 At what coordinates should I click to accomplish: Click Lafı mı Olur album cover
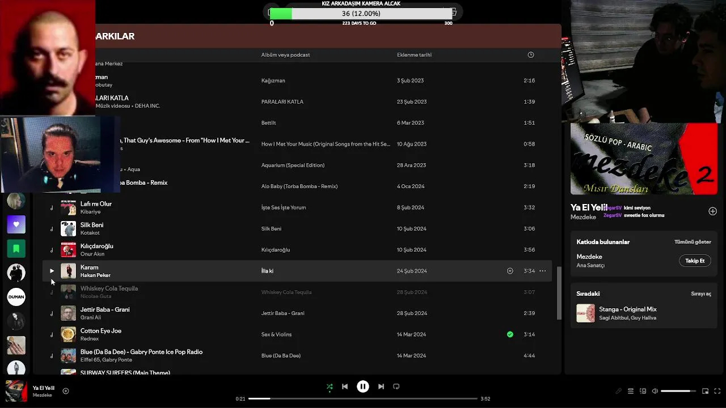pyautogui.click(x=68, y=207)
